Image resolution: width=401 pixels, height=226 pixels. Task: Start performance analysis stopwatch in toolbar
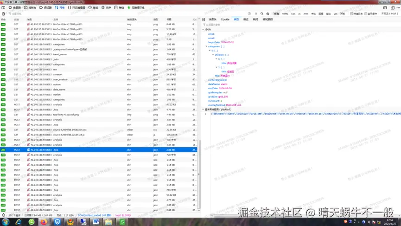click(249, 14)
